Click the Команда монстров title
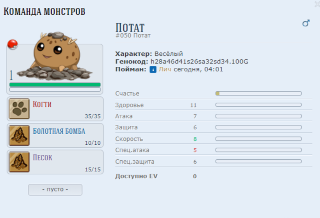The height and width of the screenshot is (218, 320). 44,11
